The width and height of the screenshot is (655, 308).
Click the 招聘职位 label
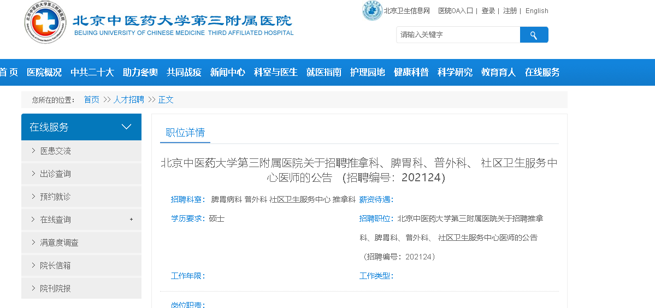click(x=376, y=218)
